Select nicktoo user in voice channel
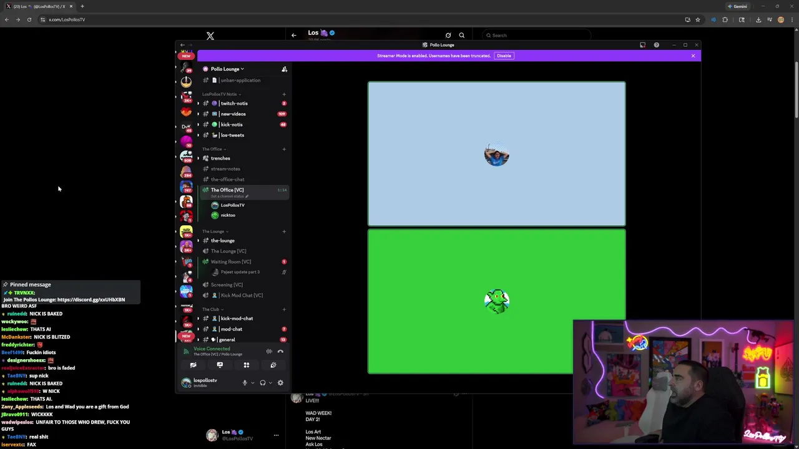The height and width of the screenshot is (449, 799). click(227, 215)
